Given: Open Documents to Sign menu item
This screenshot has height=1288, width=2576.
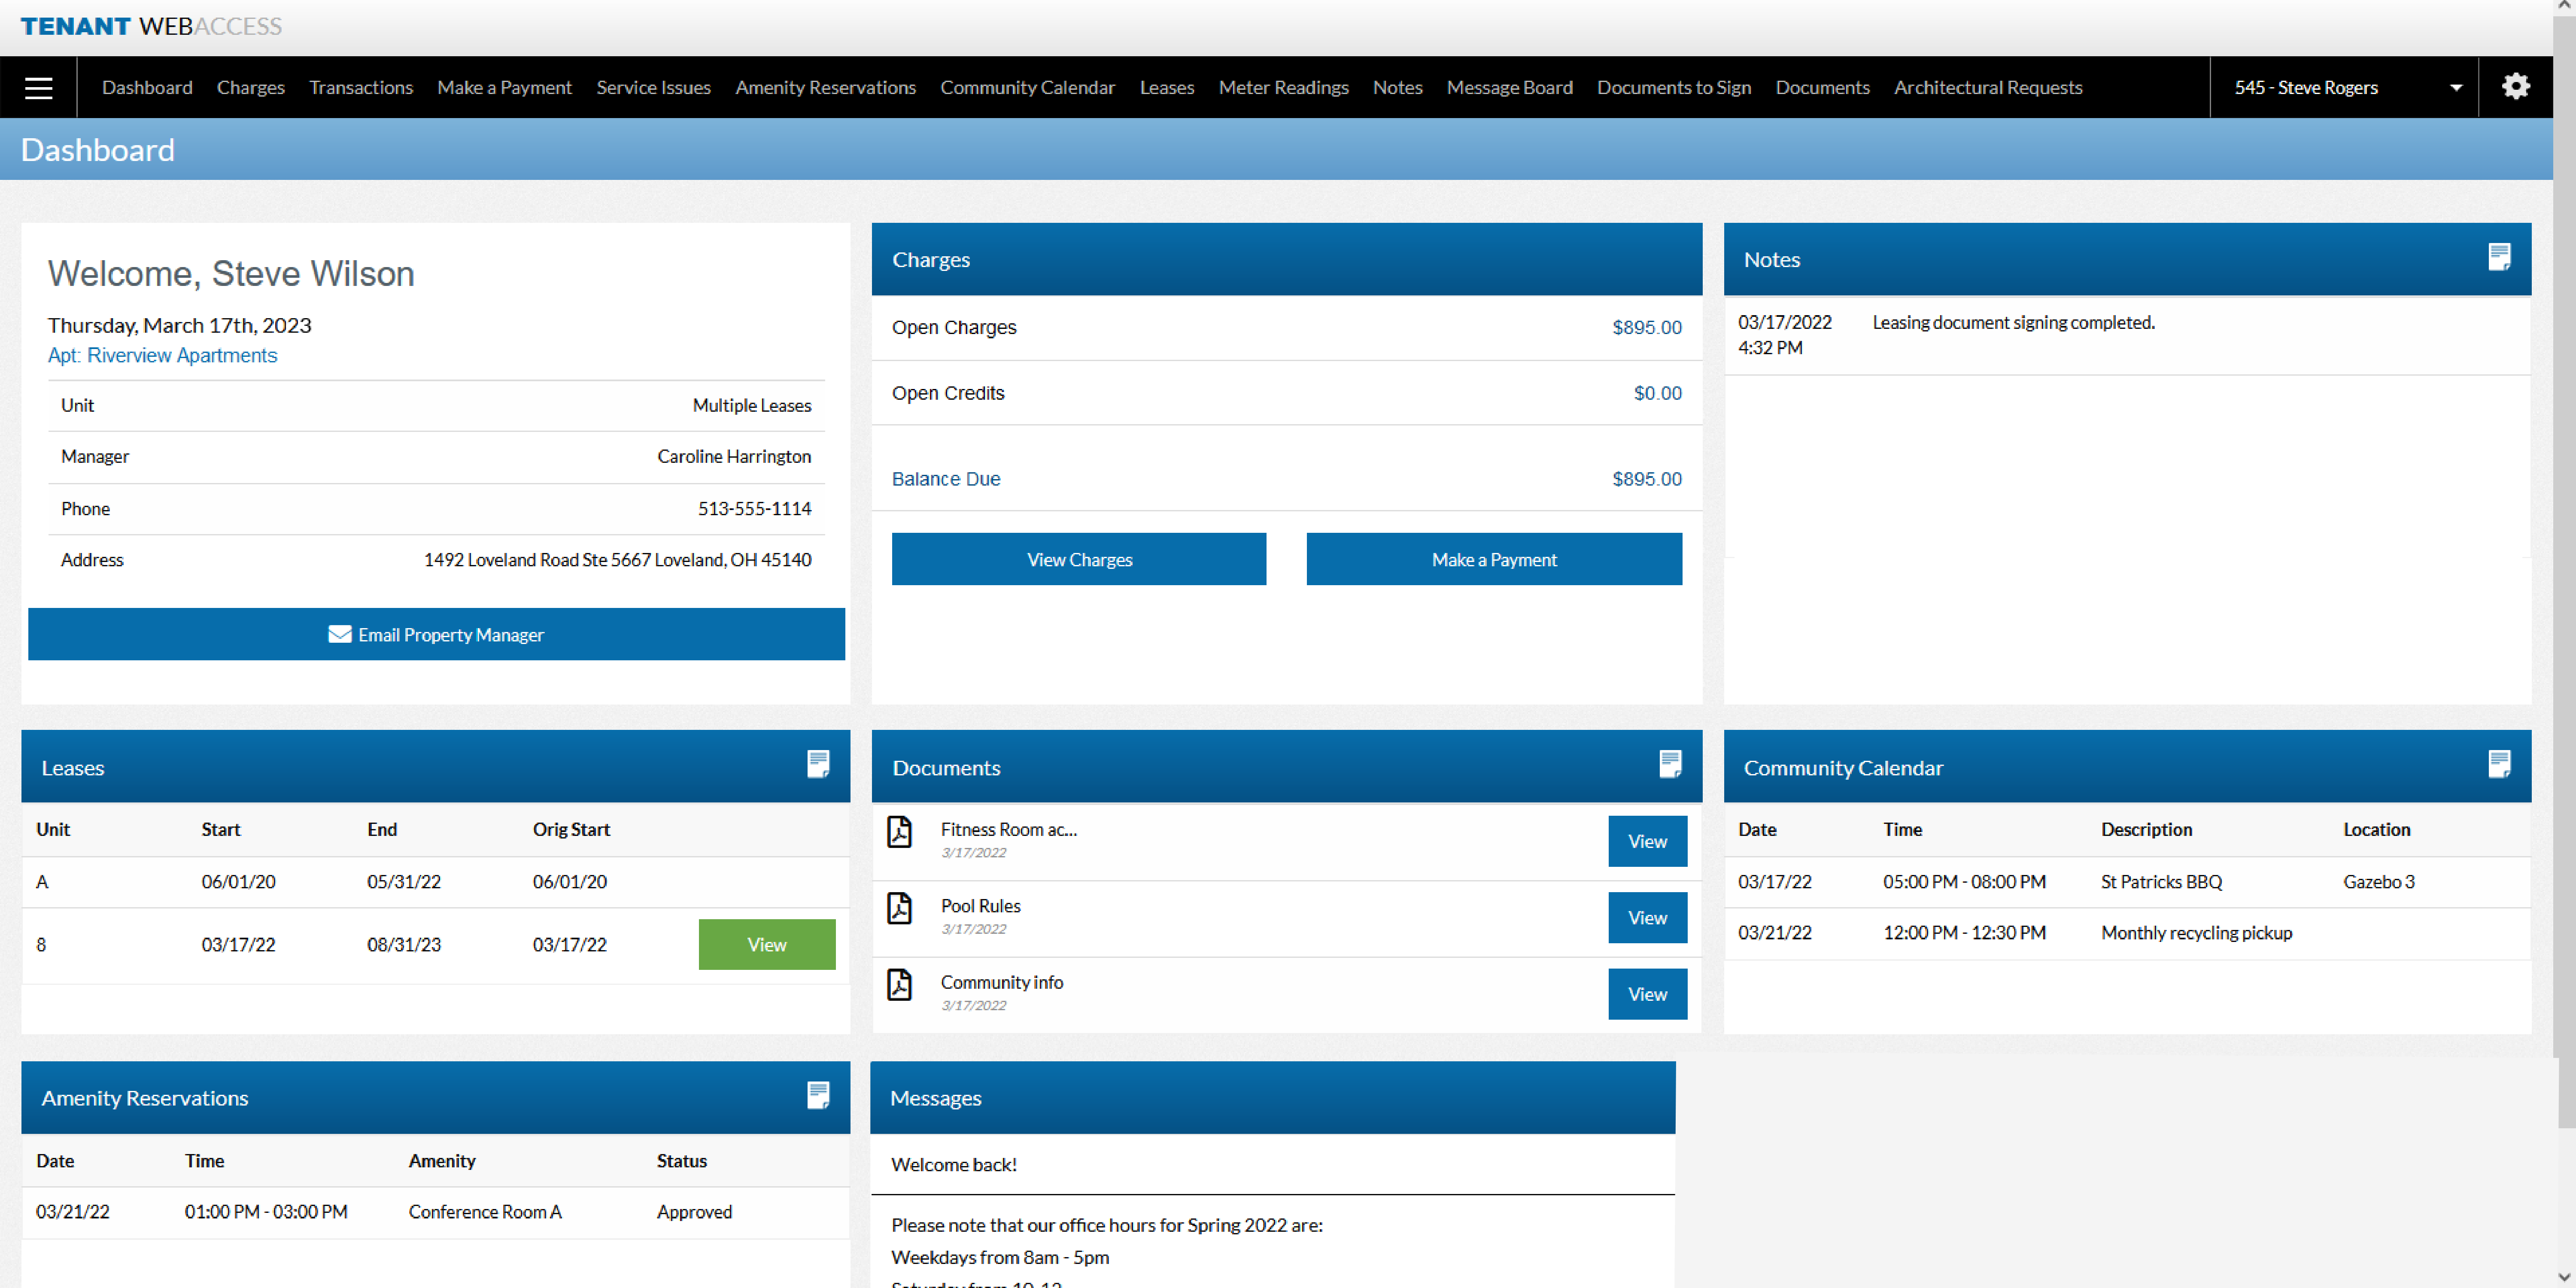Looking at the screenshot, I should 1674,87.
